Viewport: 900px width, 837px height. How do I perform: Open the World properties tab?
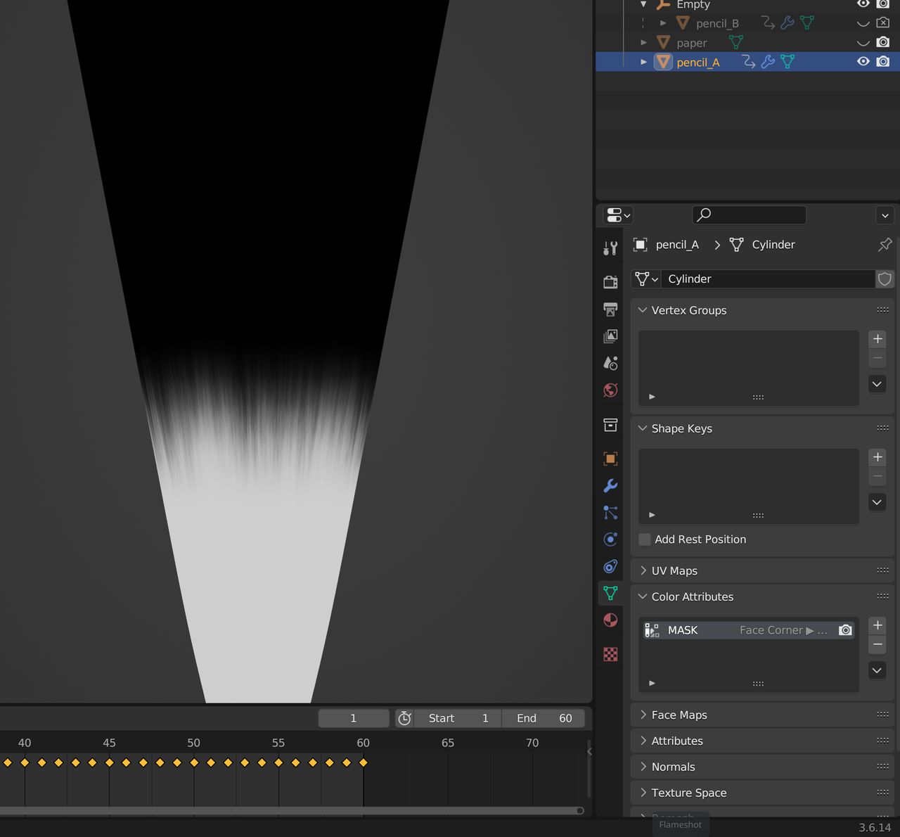click(x=610, y=390)
